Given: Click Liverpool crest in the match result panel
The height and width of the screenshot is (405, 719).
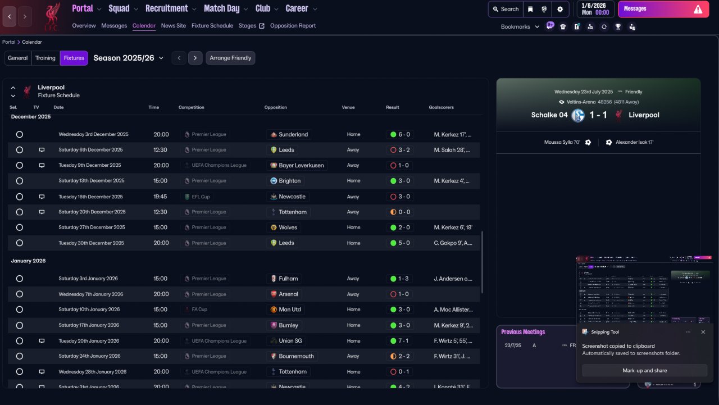Looking at the screenshot, I should [618, 115].
